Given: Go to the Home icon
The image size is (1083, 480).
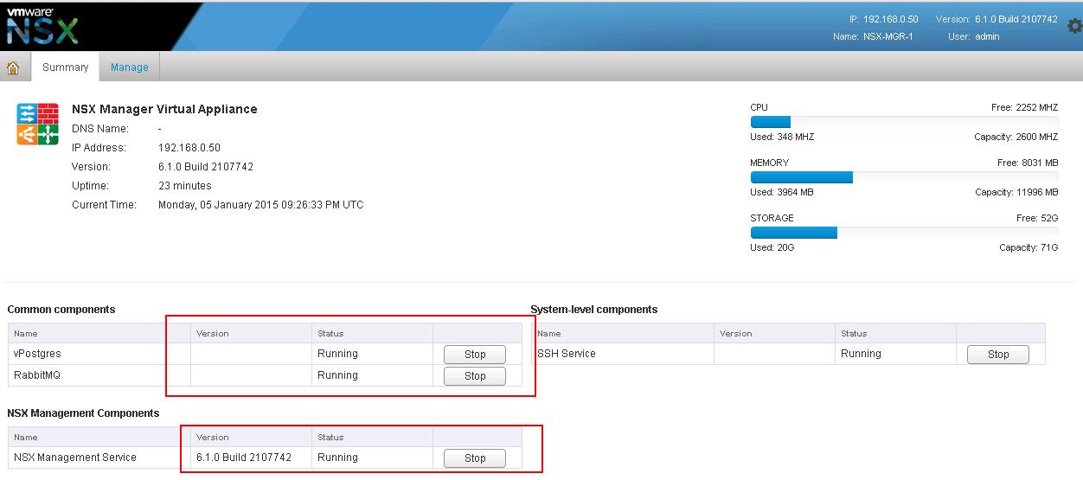Looking at the screenshot, I should [13, 67].
